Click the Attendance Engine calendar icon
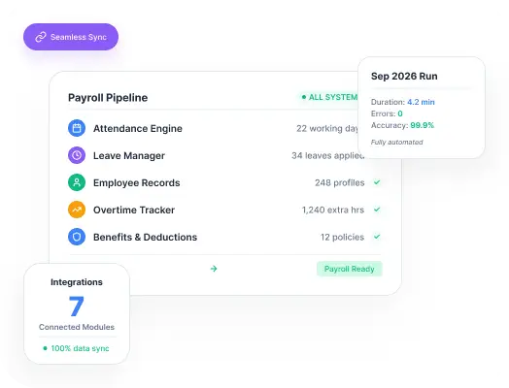This screenshot has height=388, width=509. [x=77, y=128]
